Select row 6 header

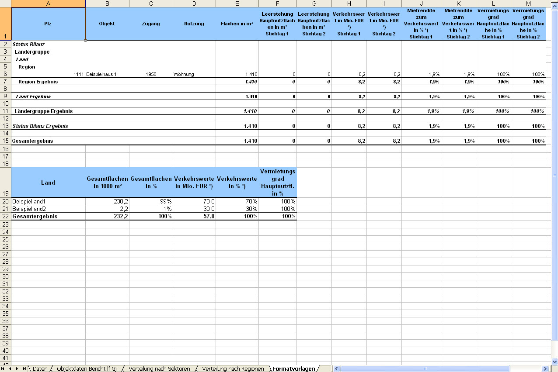[x=5, y=74]
